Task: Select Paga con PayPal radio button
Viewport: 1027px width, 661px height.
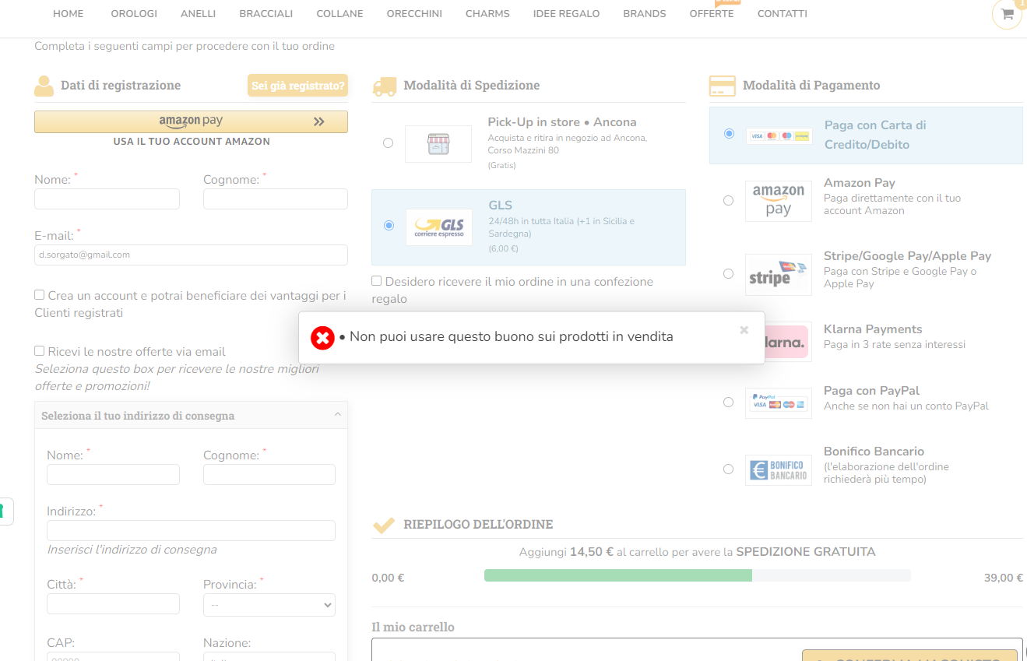Action: 728,403
